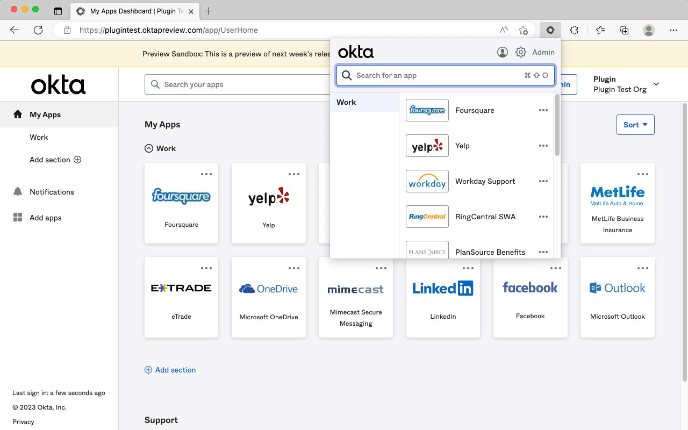Click the Privacy link in footer

[x=23, y=422]
